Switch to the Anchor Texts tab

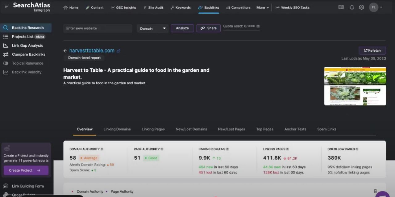point(295,129)
